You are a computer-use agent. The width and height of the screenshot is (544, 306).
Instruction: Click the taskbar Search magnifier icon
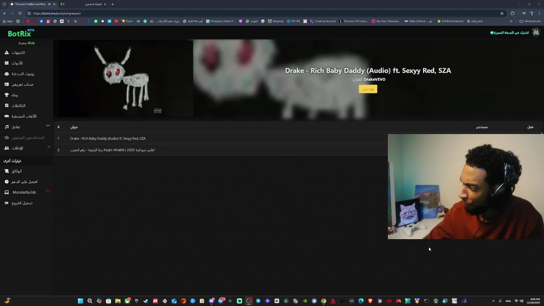coord(90,301)
